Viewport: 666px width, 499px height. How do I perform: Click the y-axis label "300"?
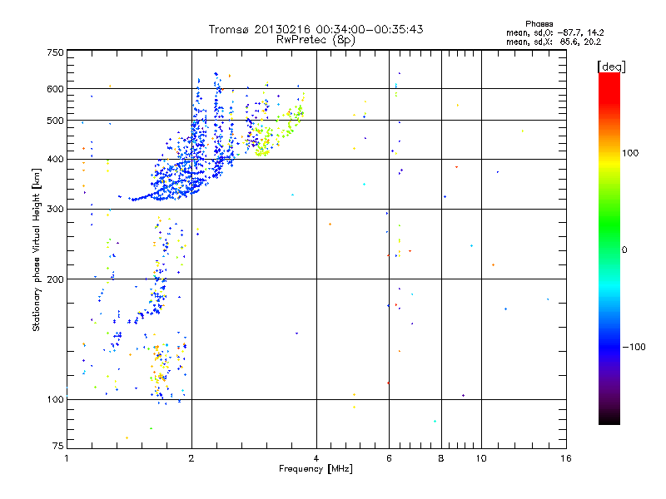(55, 209)
